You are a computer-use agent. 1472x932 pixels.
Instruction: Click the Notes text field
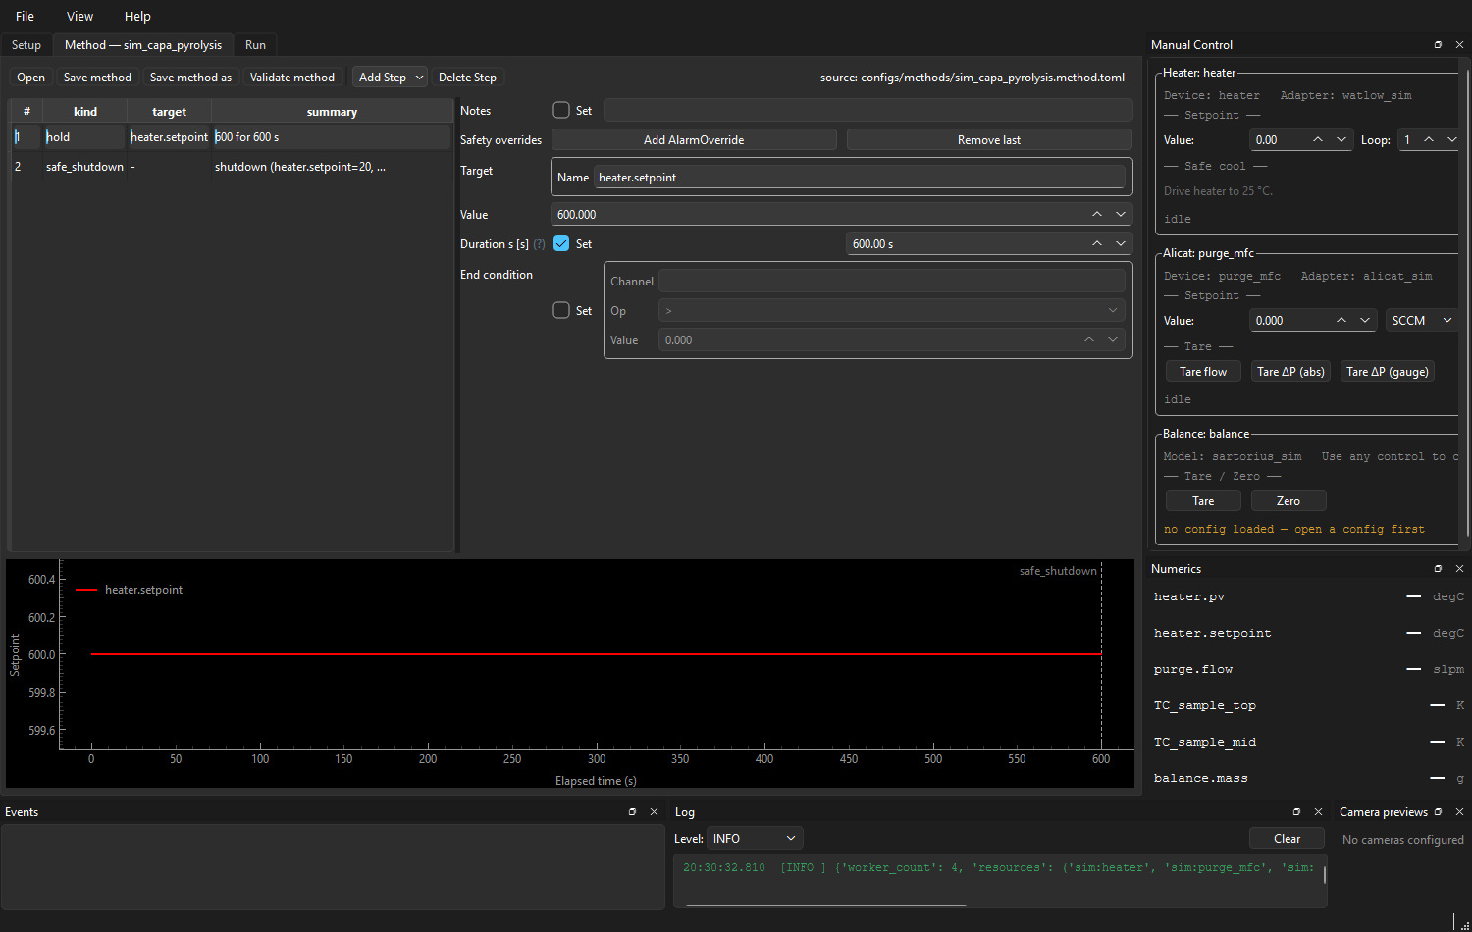(867, 110)
